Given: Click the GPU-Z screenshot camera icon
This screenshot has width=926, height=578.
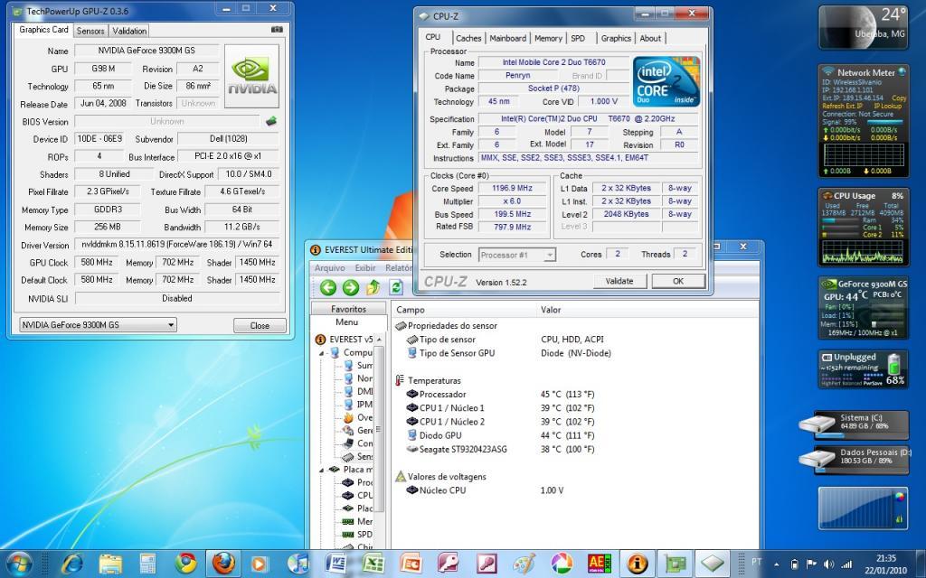Looking at the screenshot, I should point(277,30).
